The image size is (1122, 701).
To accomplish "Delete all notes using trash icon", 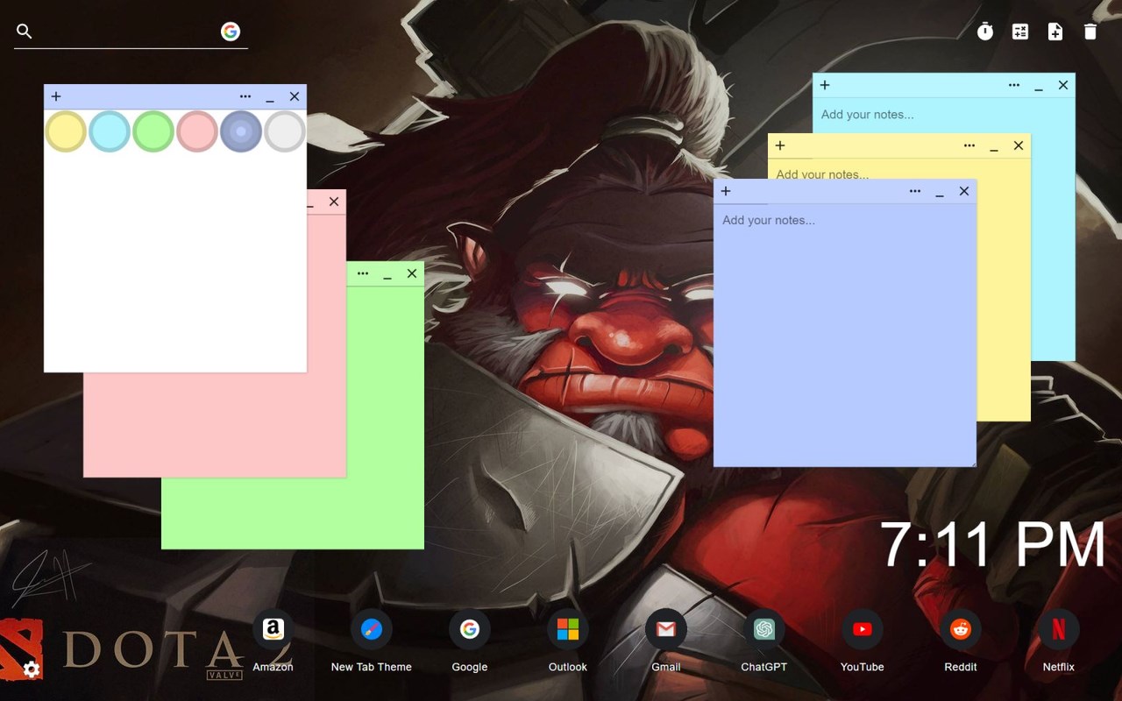I will pos(1090,32).
